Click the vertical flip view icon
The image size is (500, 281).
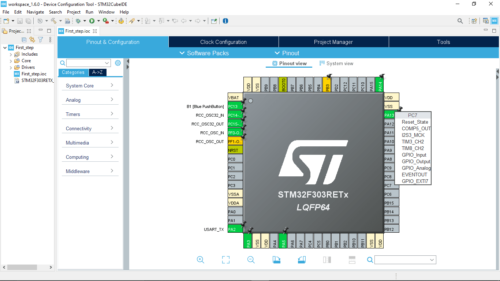[x=327, y=260]
